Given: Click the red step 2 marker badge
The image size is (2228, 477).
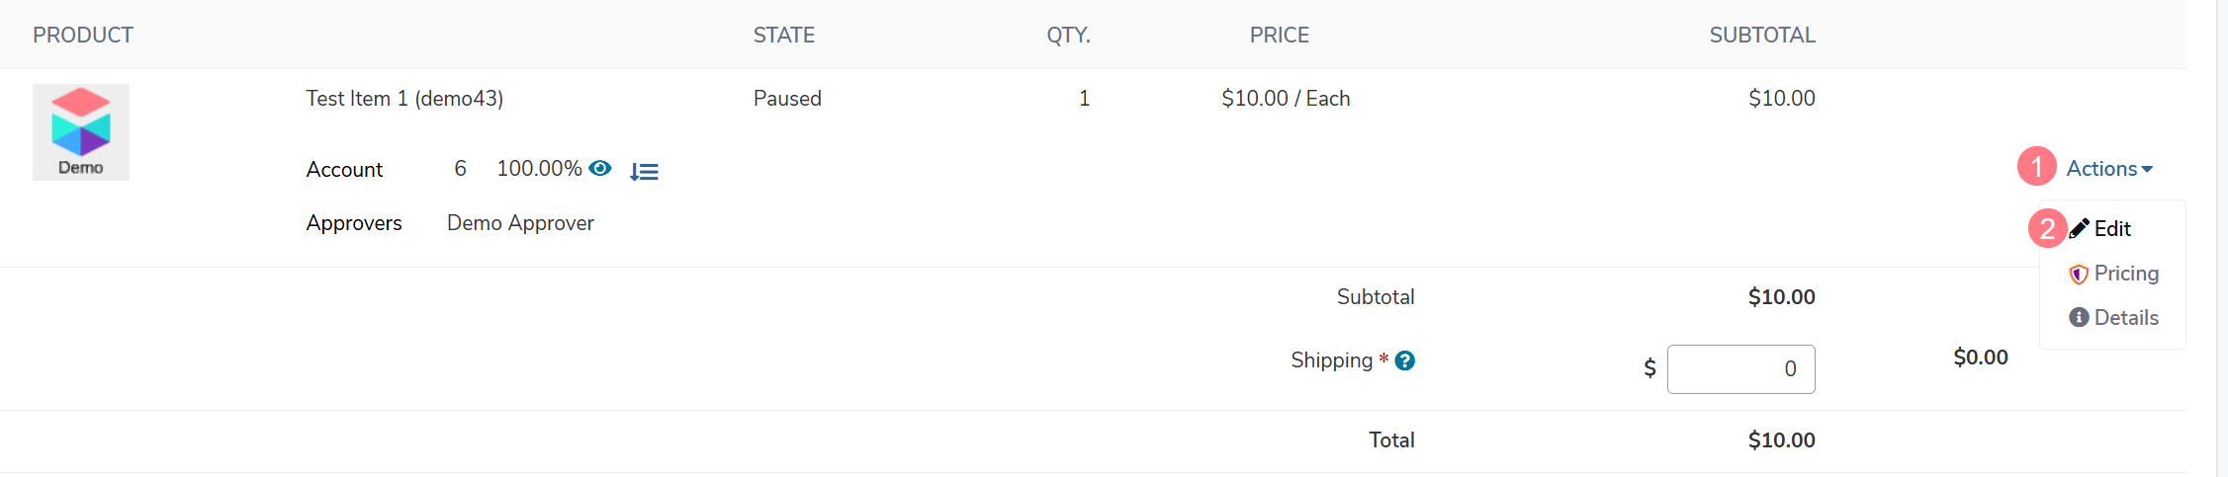Looking at the screenshot, I should pos(2048,228).
